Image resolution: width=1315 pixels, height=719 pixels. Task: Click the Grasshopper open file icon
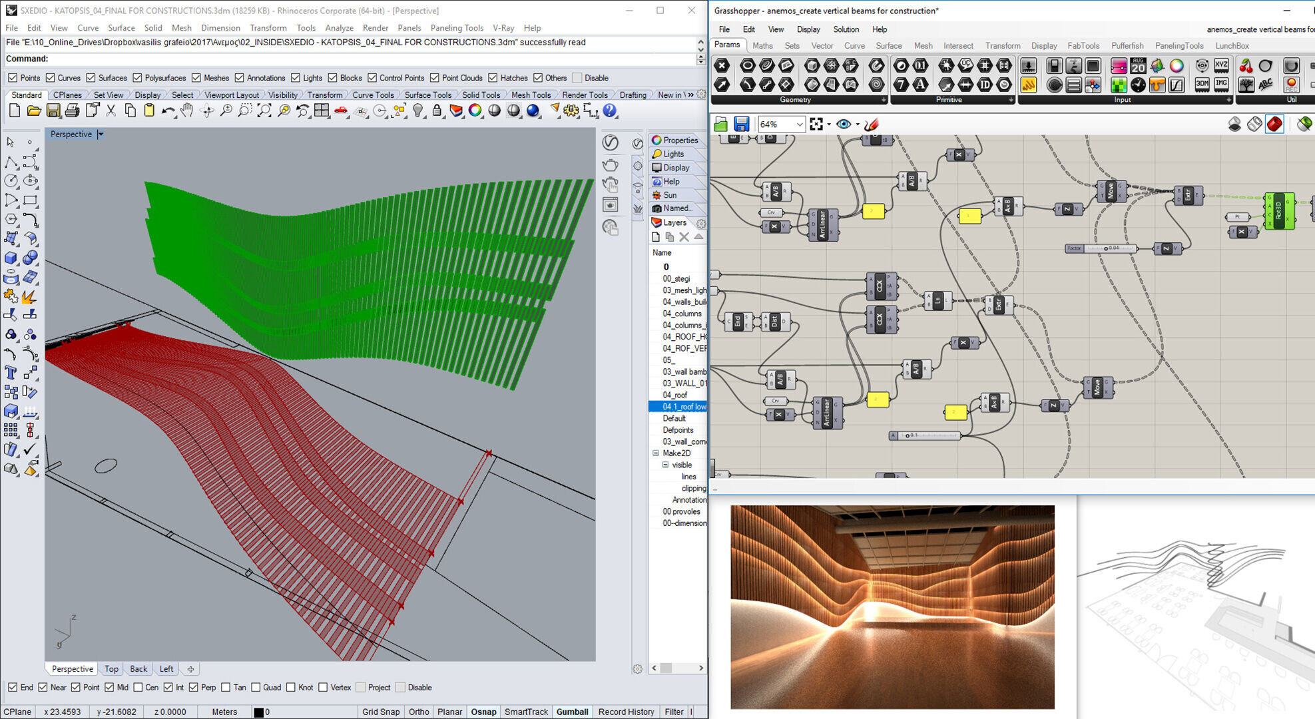point(720,124)
